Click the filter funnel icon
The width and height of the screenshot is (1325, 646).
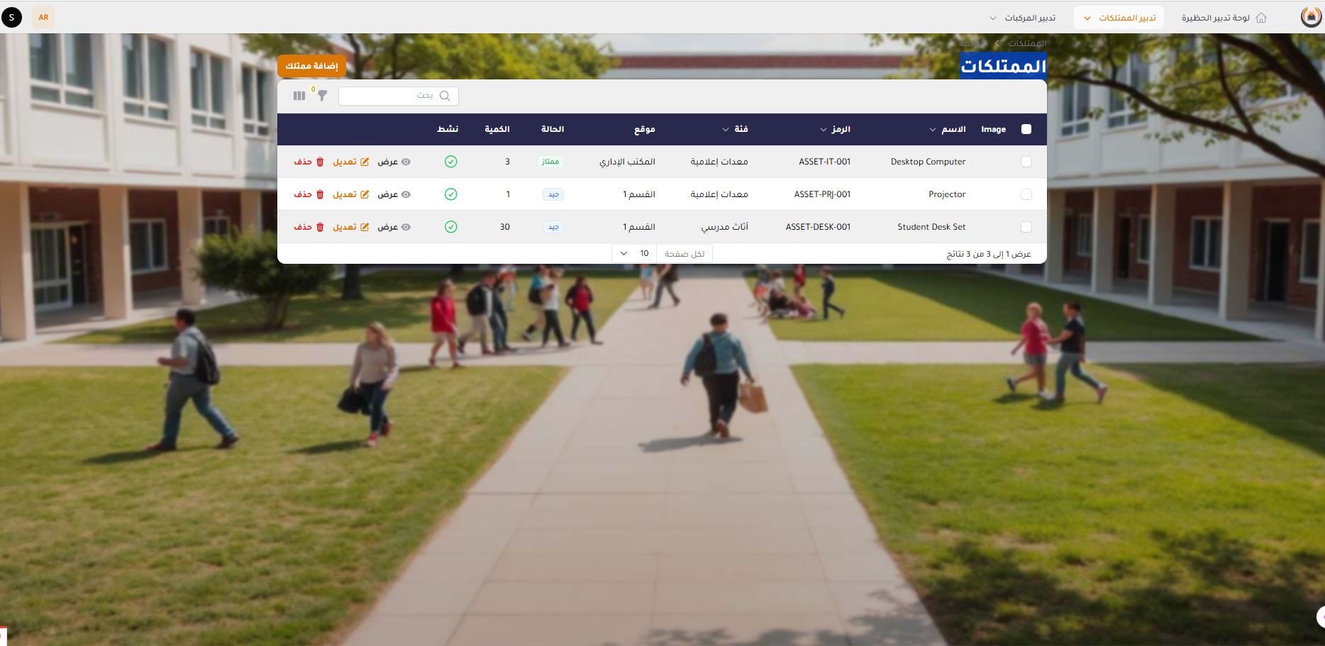pos(322,96)
